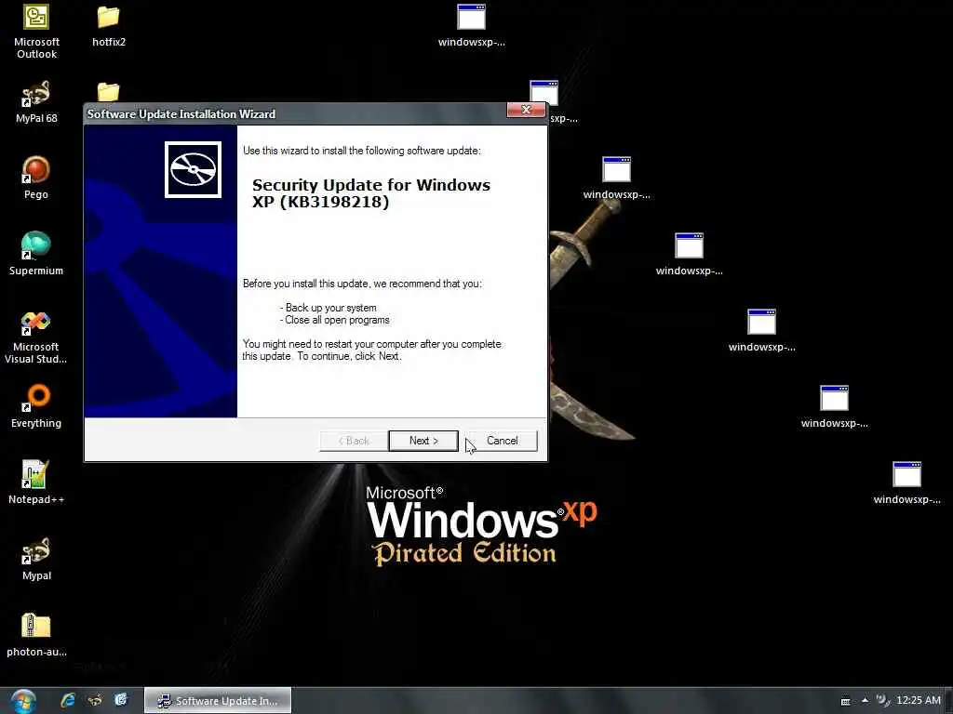Open the Start menu orb
The width and height of the screenshot is (953, 714).
23,701
